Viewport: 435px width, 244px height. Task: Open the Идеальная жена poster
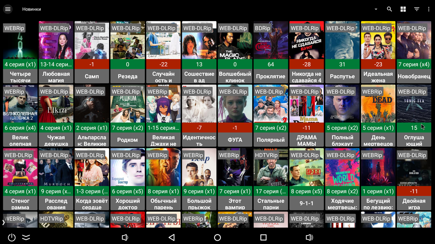click(x=378, y=40)
